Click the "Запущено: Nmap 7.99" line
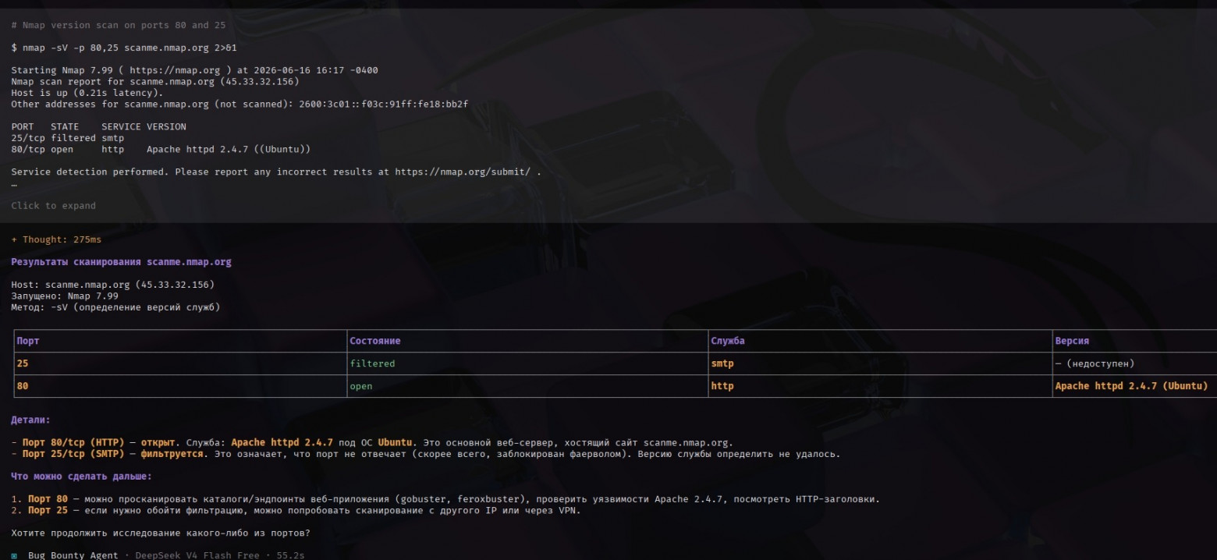 click(65, 296)
